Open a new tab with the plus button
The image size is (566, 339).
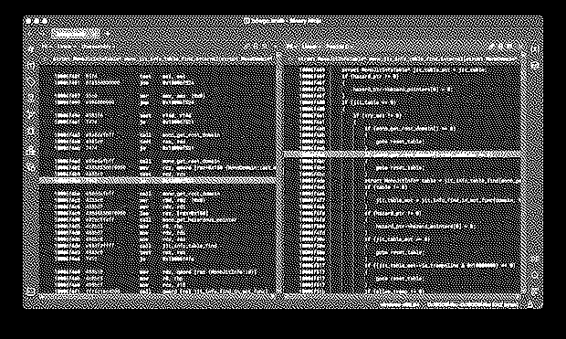pos(107,34)
